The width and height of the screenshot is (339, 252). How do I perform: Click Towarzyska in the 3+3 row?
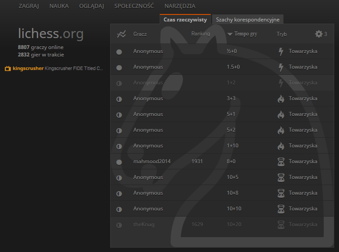[303, 98]
